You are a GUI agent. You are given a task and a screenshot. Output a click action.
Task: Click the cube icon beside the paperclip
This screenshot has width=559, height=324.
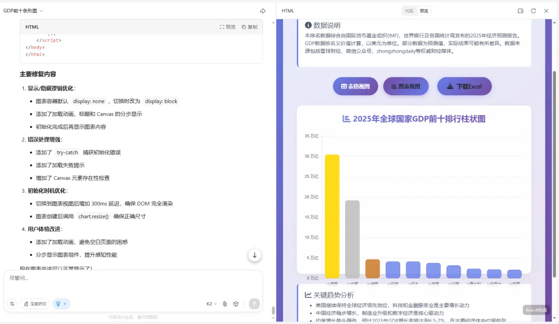(x=236, y=304)
